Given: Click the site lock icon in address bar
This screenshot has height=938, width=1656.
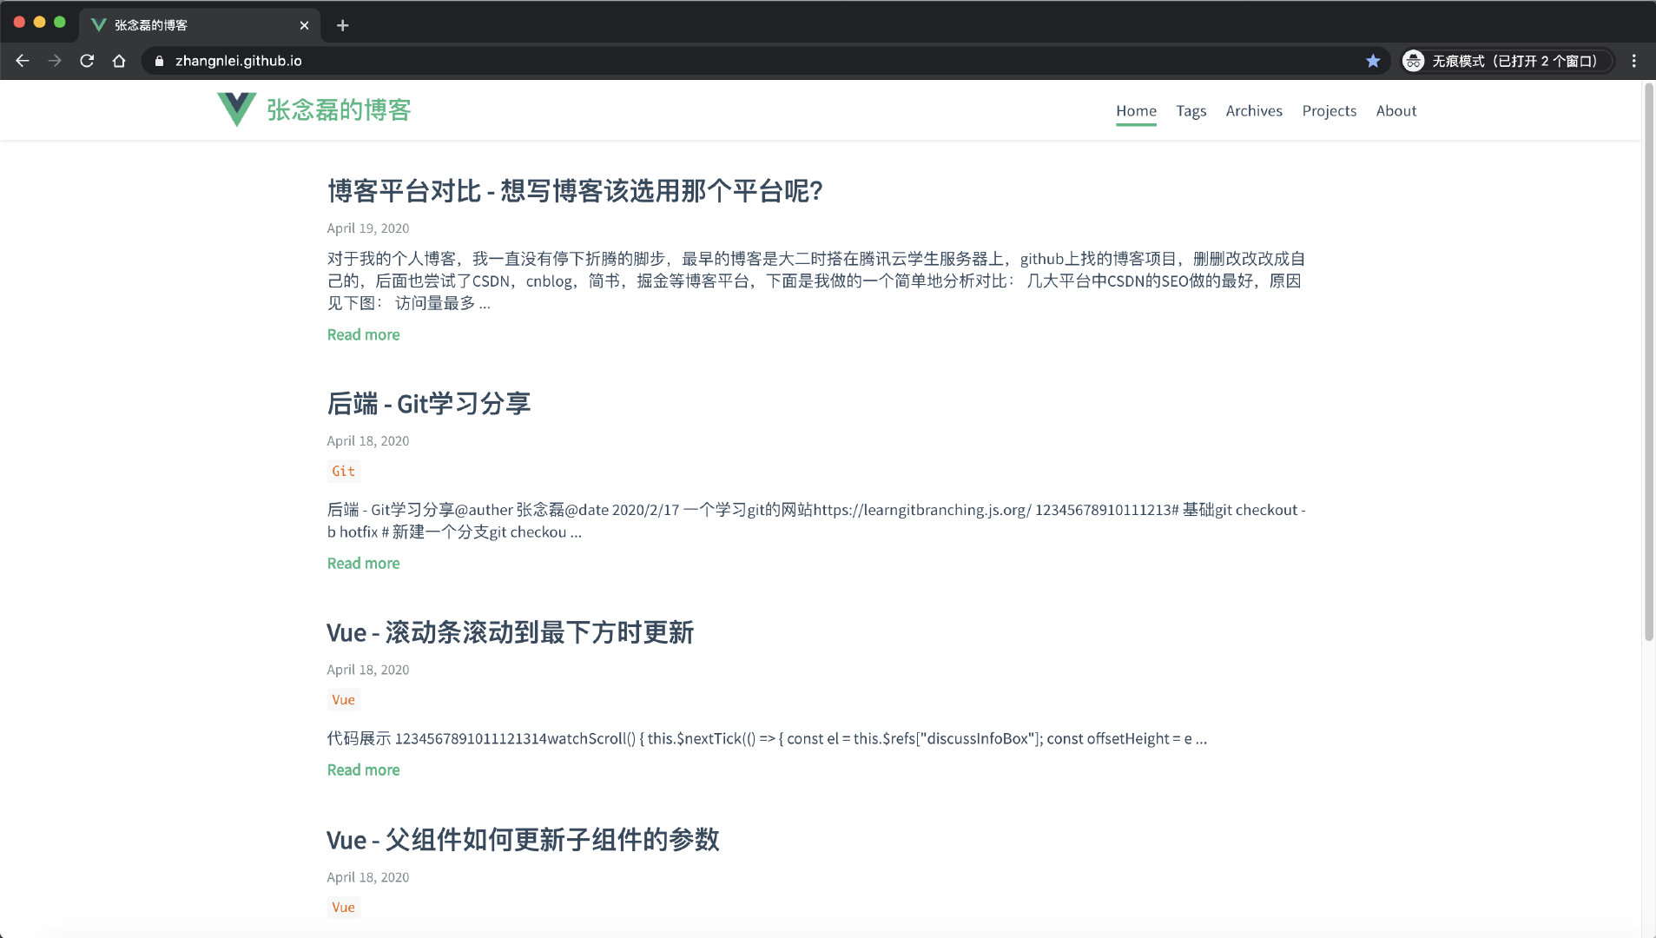Looking at the screenshot, I should point(159,61).
